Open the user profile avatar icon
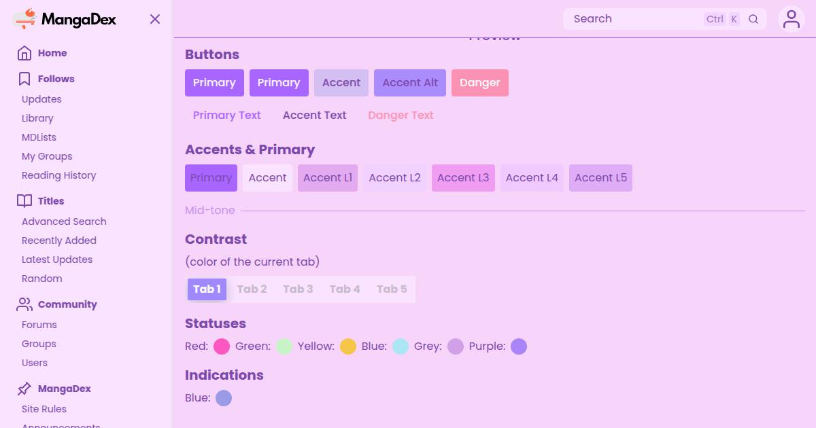Image resolution: width=816 pixels, height=428 pixels. pos(791,19)
